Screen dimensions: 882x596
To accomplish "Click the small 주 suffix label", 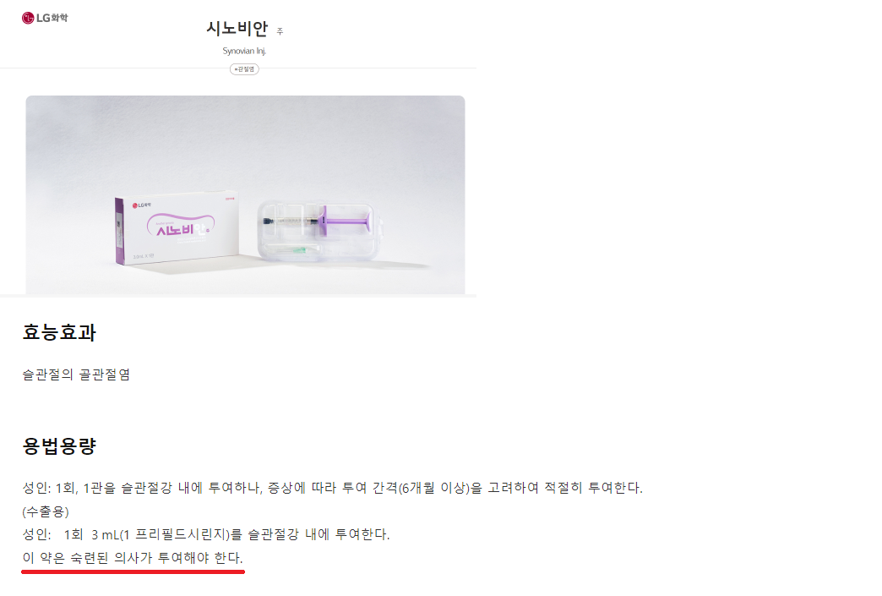I will coord(280,31).
